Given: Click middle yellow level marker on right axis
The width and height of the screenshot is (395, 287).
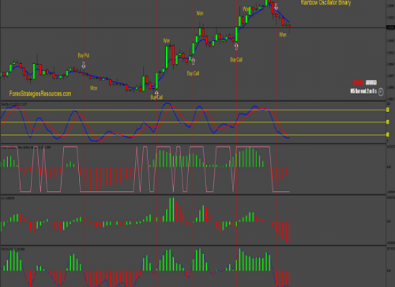Looking at the screenshot, I should [388, 122].
